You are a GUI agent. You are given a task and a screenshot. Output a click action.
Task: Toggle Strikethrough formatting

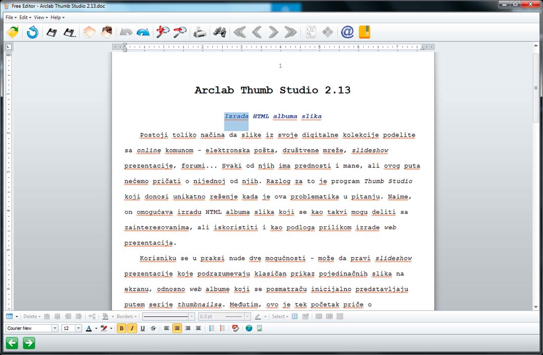tap(153, 328)
